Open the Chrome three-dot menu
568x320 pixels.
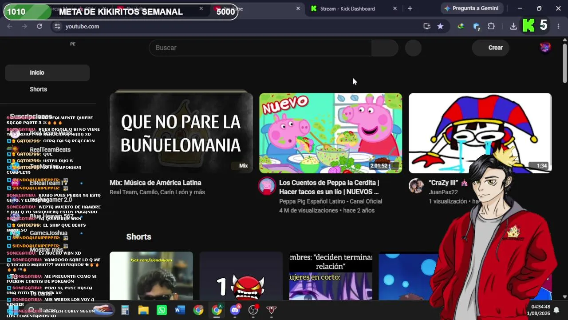pos(558,26)
